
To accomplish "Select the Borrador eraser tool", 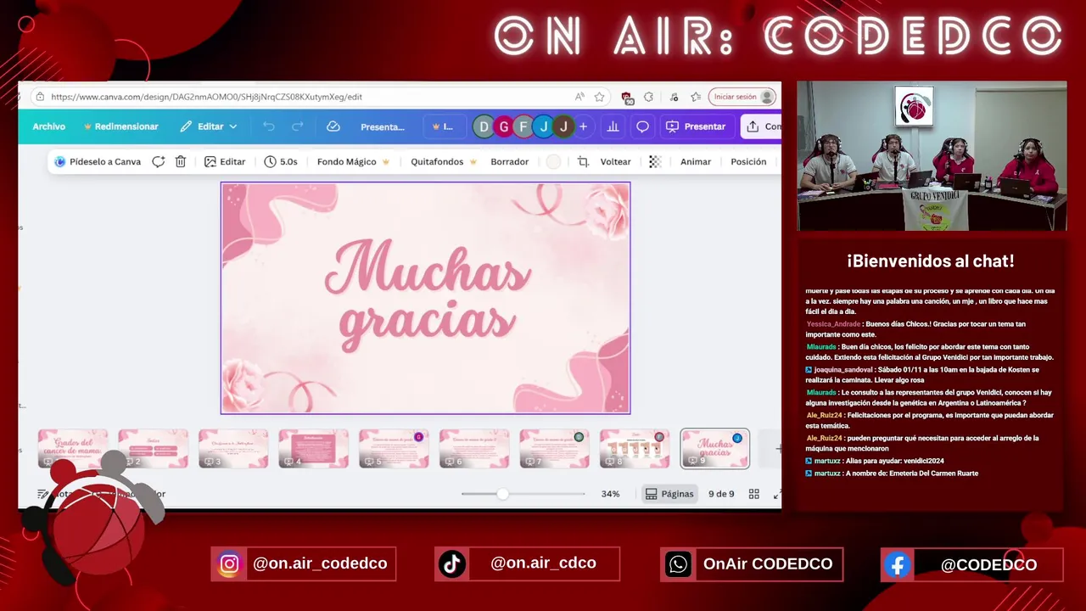I will tap(509, 161).
